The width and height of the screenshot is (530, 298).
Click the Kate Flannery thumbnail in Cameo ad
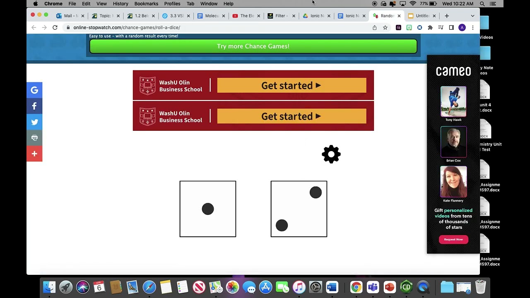(453, 182)
